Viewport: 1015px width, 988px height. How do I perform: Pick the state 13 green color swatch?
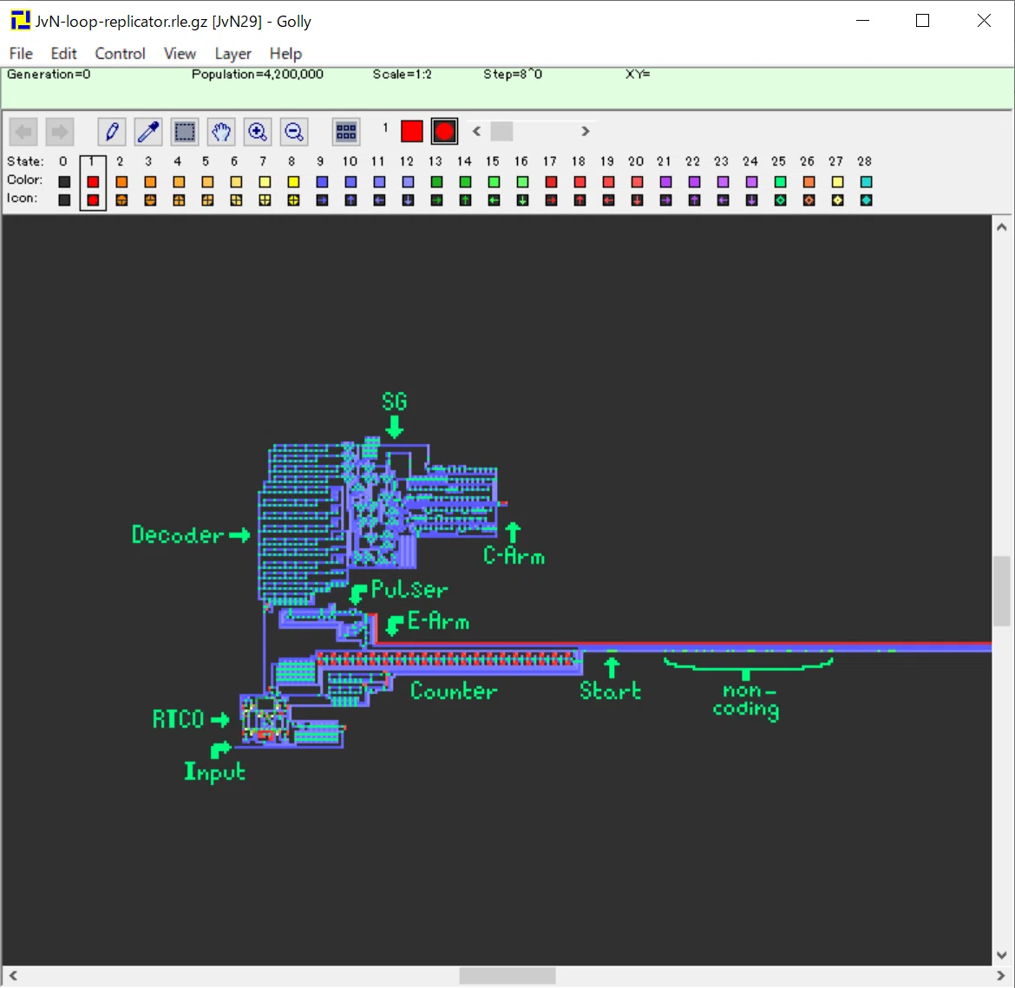tap(437, 182)
